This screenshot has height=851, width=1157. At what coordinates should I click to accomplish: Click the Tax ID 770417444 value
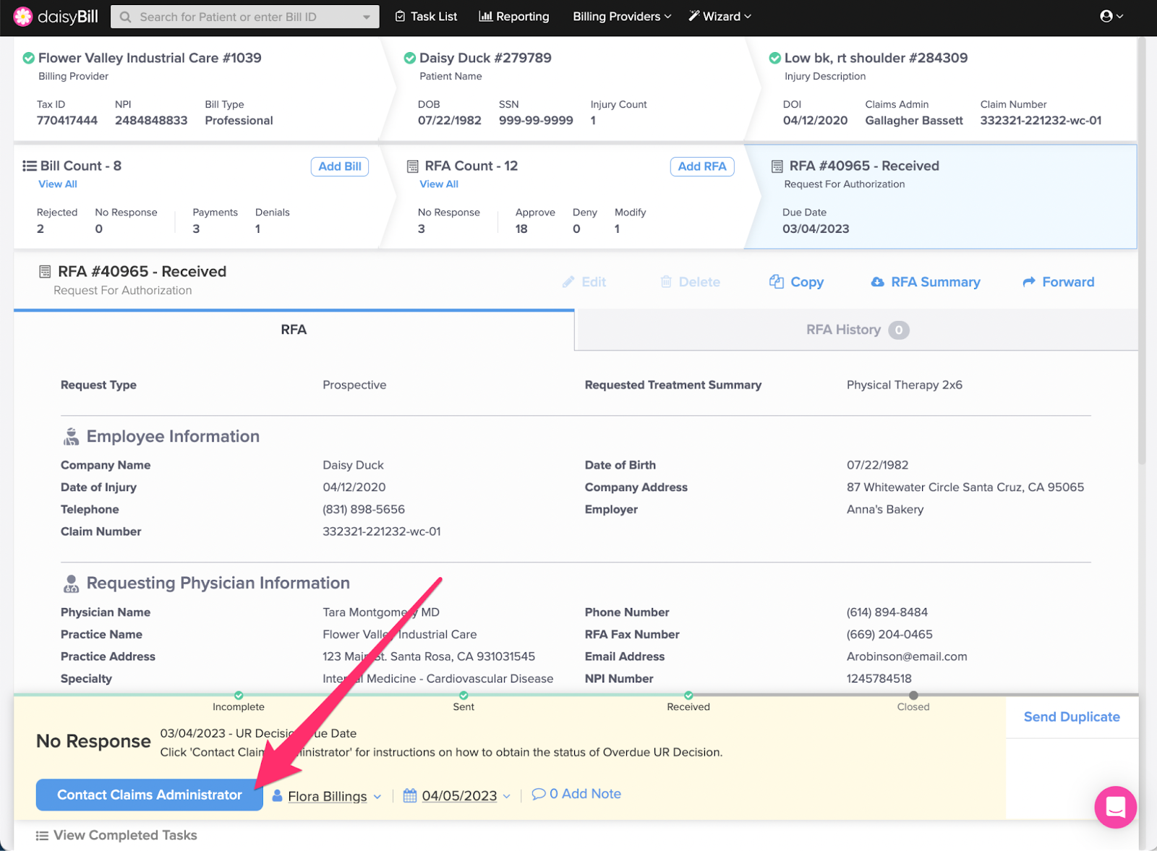coord(67,121)
